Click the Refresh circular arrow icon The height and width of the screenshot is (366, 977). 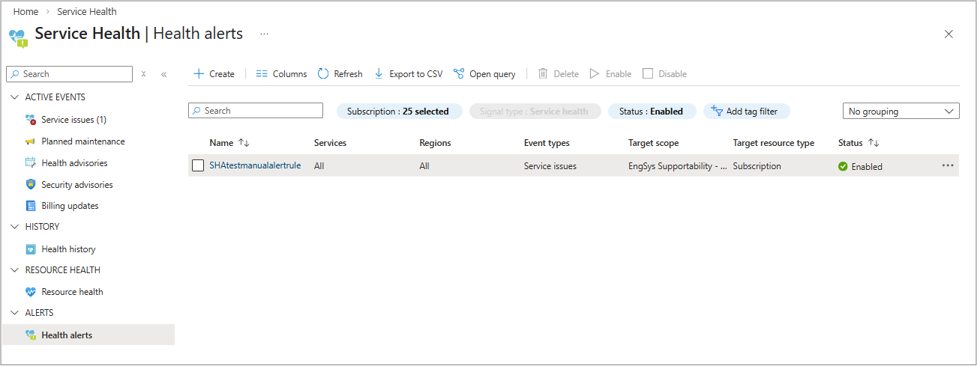[x=323, y=73]
